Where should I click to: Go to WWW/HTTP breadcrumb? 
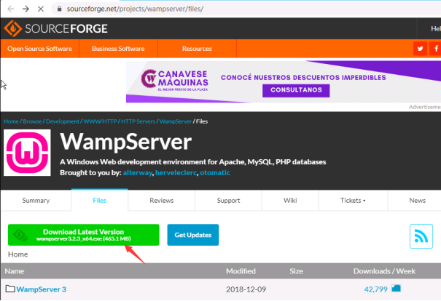tap(100, 121)
